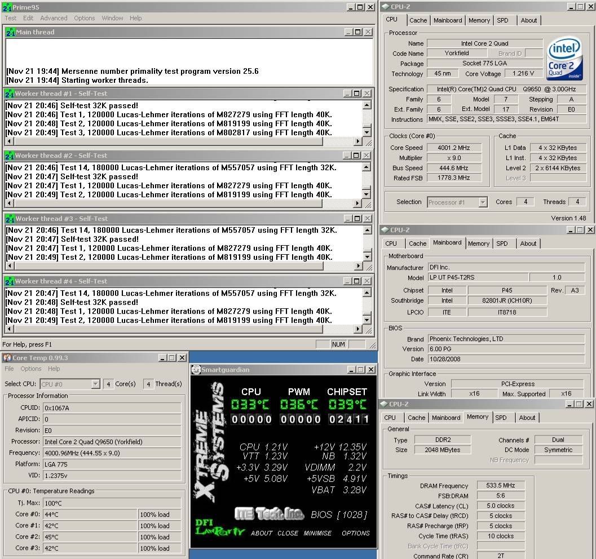Screen dimensions: 596x559
Task: Open Core Temp Options menu
Action: point(31,369)
